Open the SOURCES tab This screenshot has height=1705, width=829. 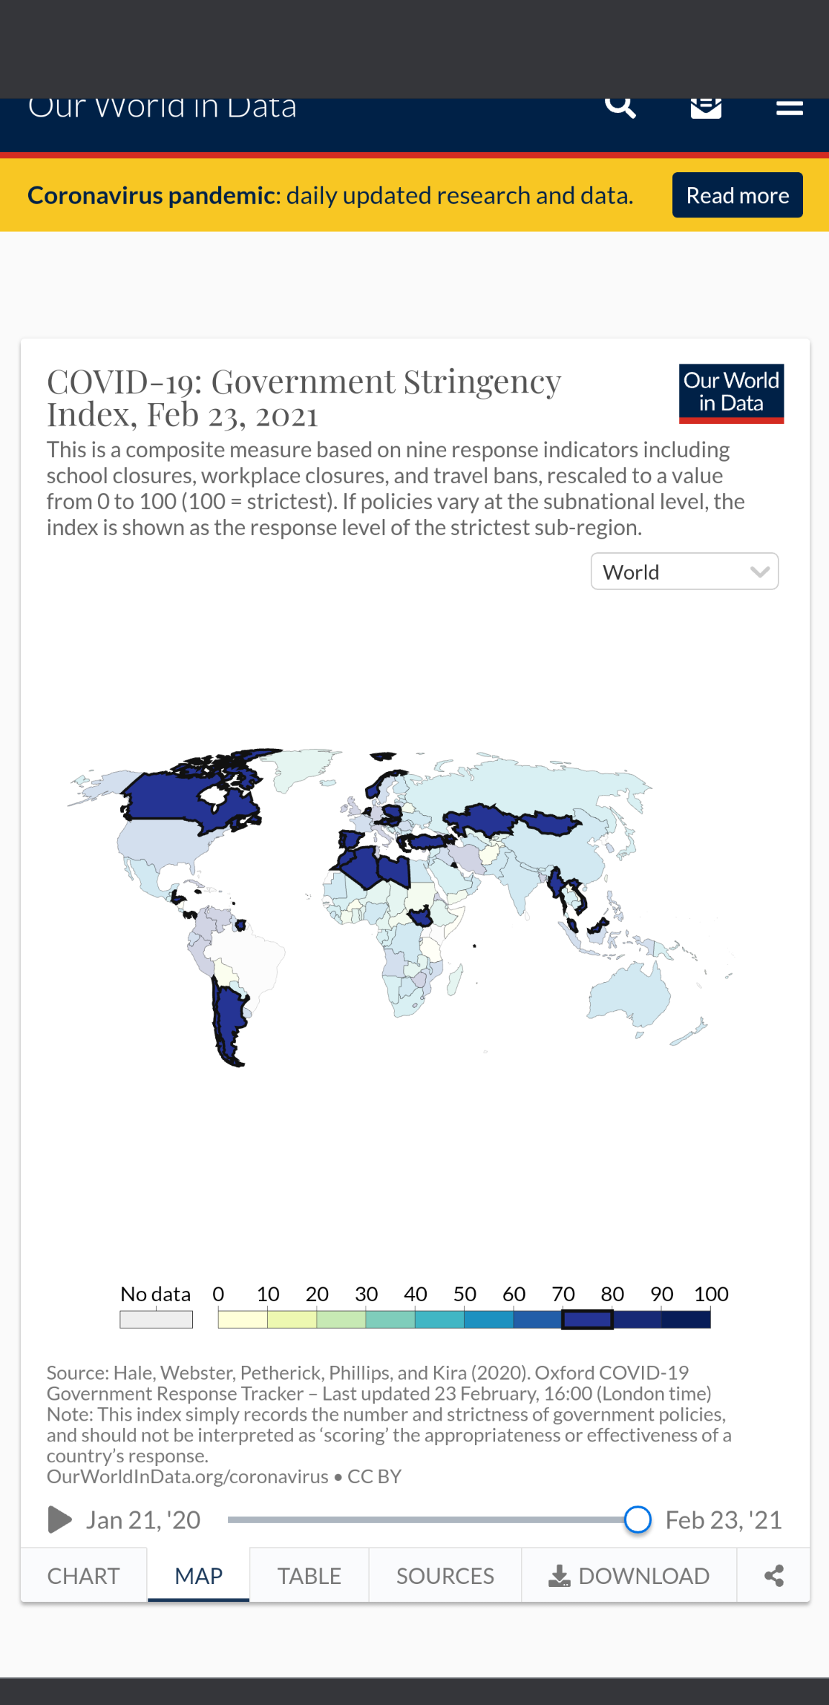click(x=445, y=1576)
